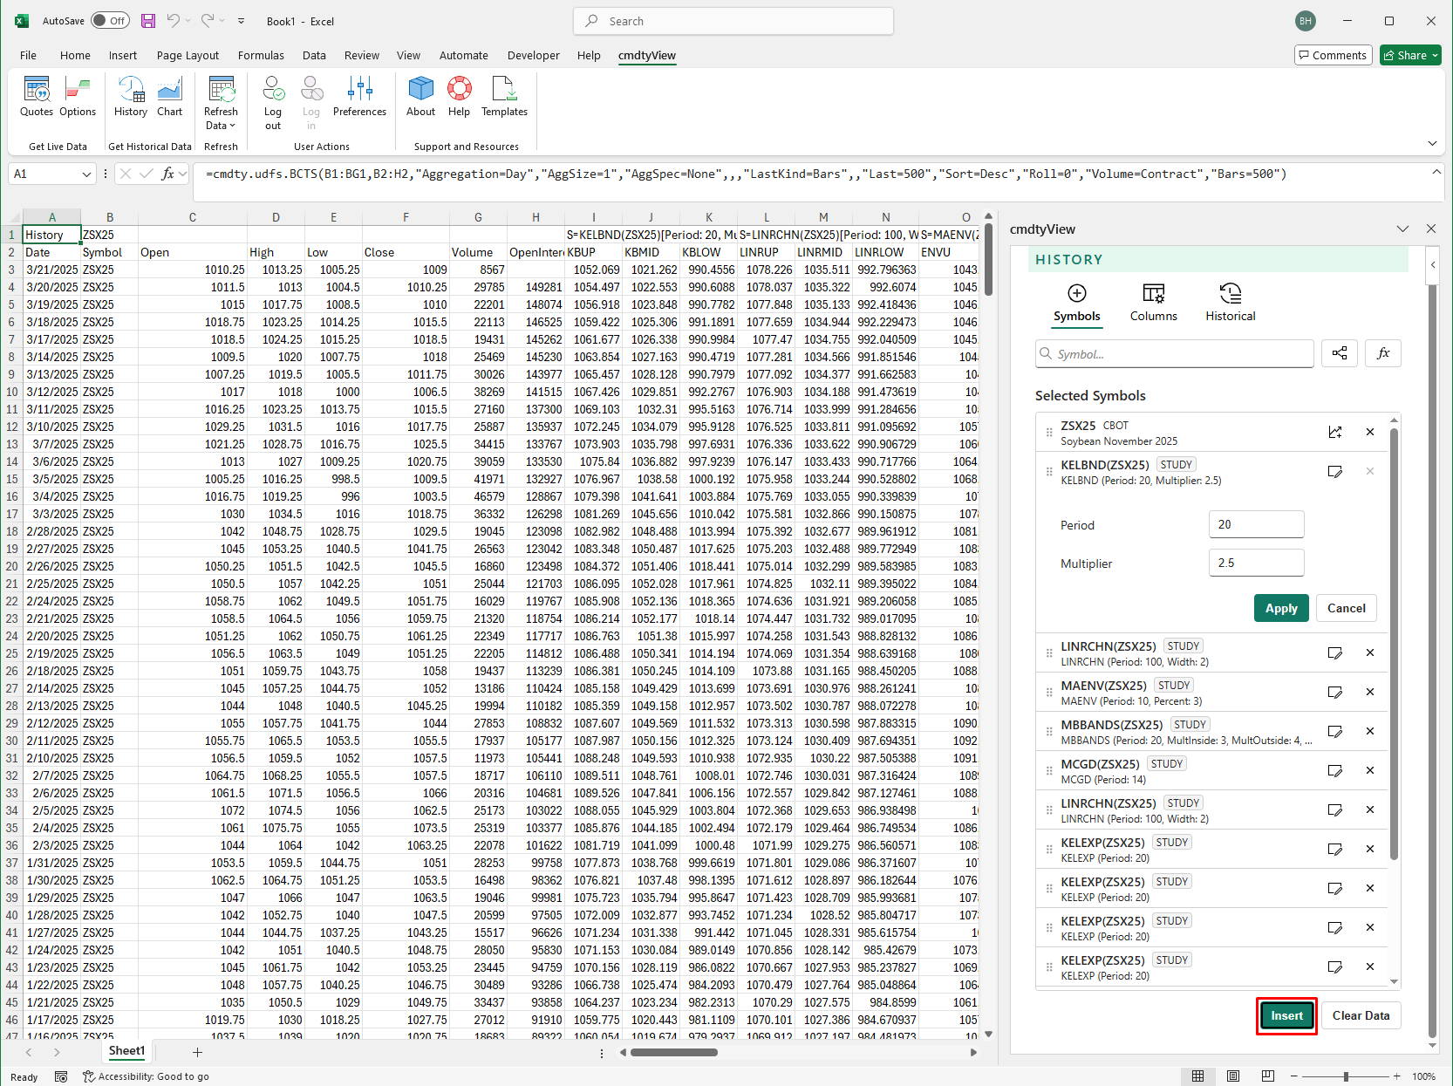Apply the KELBND study parameters
This screenshot has width=1453, height=1086.
coord(1281,608)
